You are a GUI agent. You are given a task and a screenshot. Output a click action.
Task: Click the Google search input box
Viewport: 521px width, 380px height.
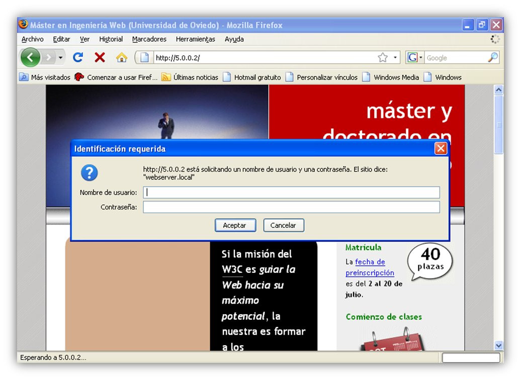point(456,58)
